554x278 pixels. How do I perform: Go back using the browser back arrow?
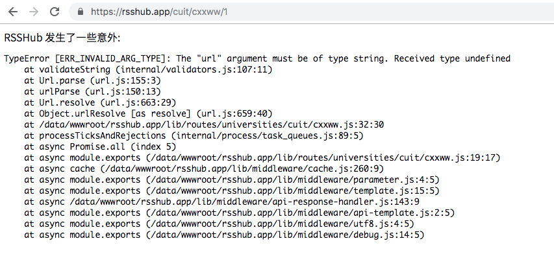pos(13,12)
